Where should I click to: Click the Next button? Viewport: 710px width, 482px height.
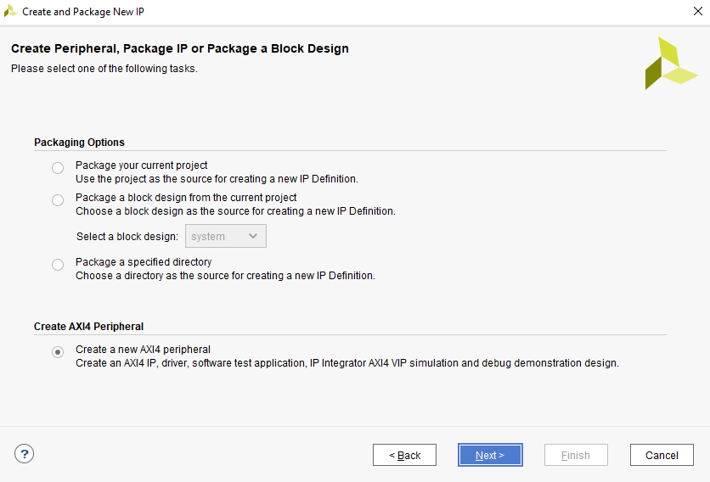click(490, 455)
